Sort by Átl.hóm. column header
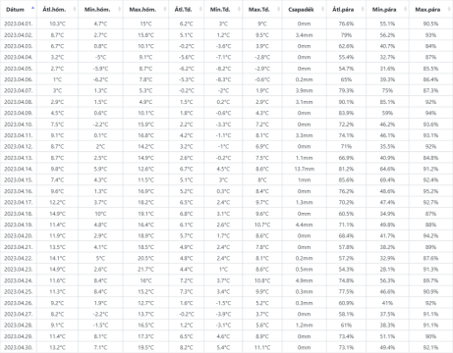The height and width of the screenshot is (353, 453). click(54, 10)
